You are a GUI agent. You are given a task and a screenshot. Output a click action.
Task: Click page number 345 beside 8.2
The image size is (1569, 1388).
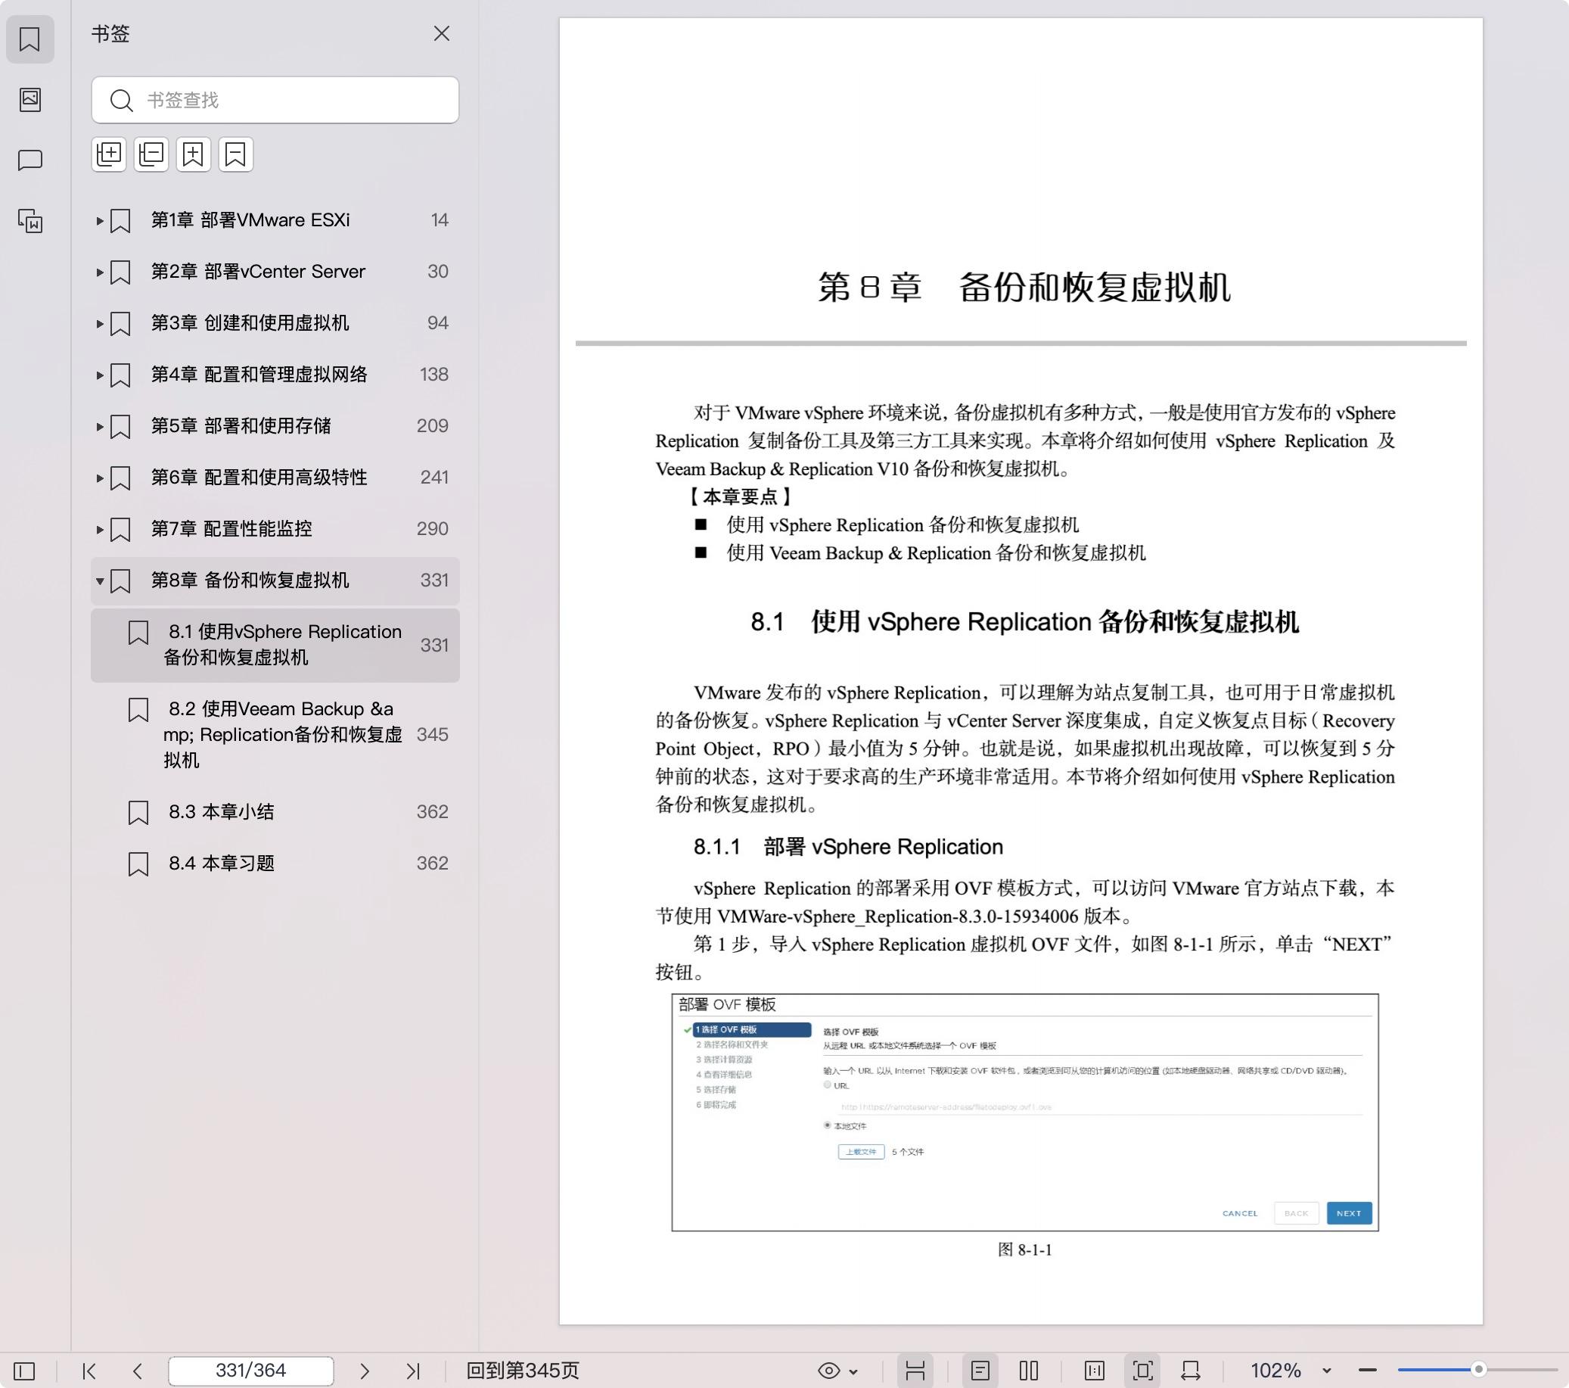(432, 735)
